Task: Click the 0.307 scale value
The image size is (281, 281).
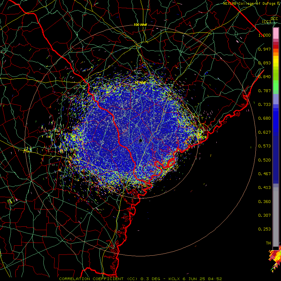Action: (264, 215)
